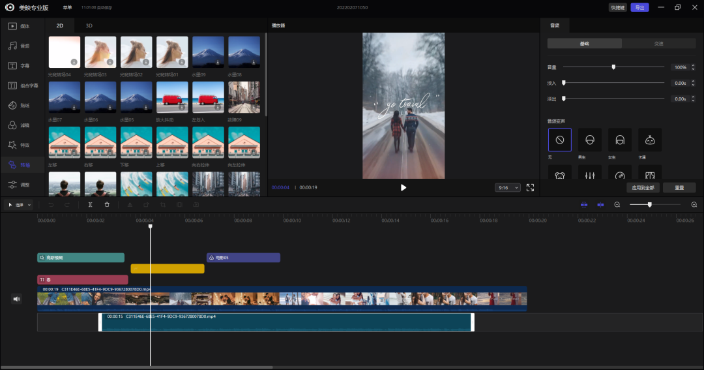Image resolution: width=704 pixels, height=370 pixels.
Task: Open the 组合字幕 combined captions panel
Action: pyautogui.click(x=22, y=85)
